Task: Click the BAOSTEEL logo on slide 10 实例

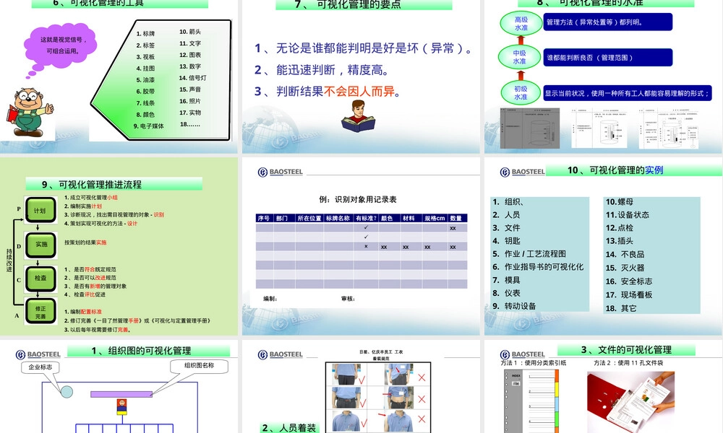Action: click(523, 172)
